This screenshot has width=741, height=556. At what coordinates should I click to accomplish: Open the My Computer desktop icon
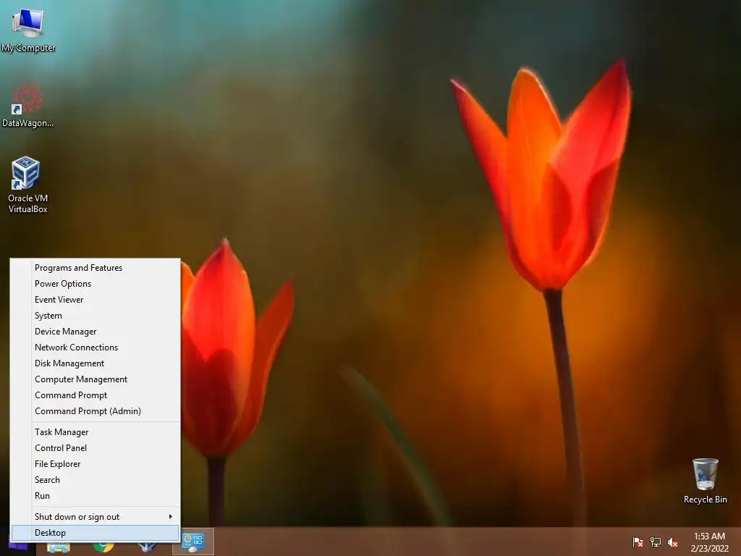pyautogui.click(x=28, y=29)
